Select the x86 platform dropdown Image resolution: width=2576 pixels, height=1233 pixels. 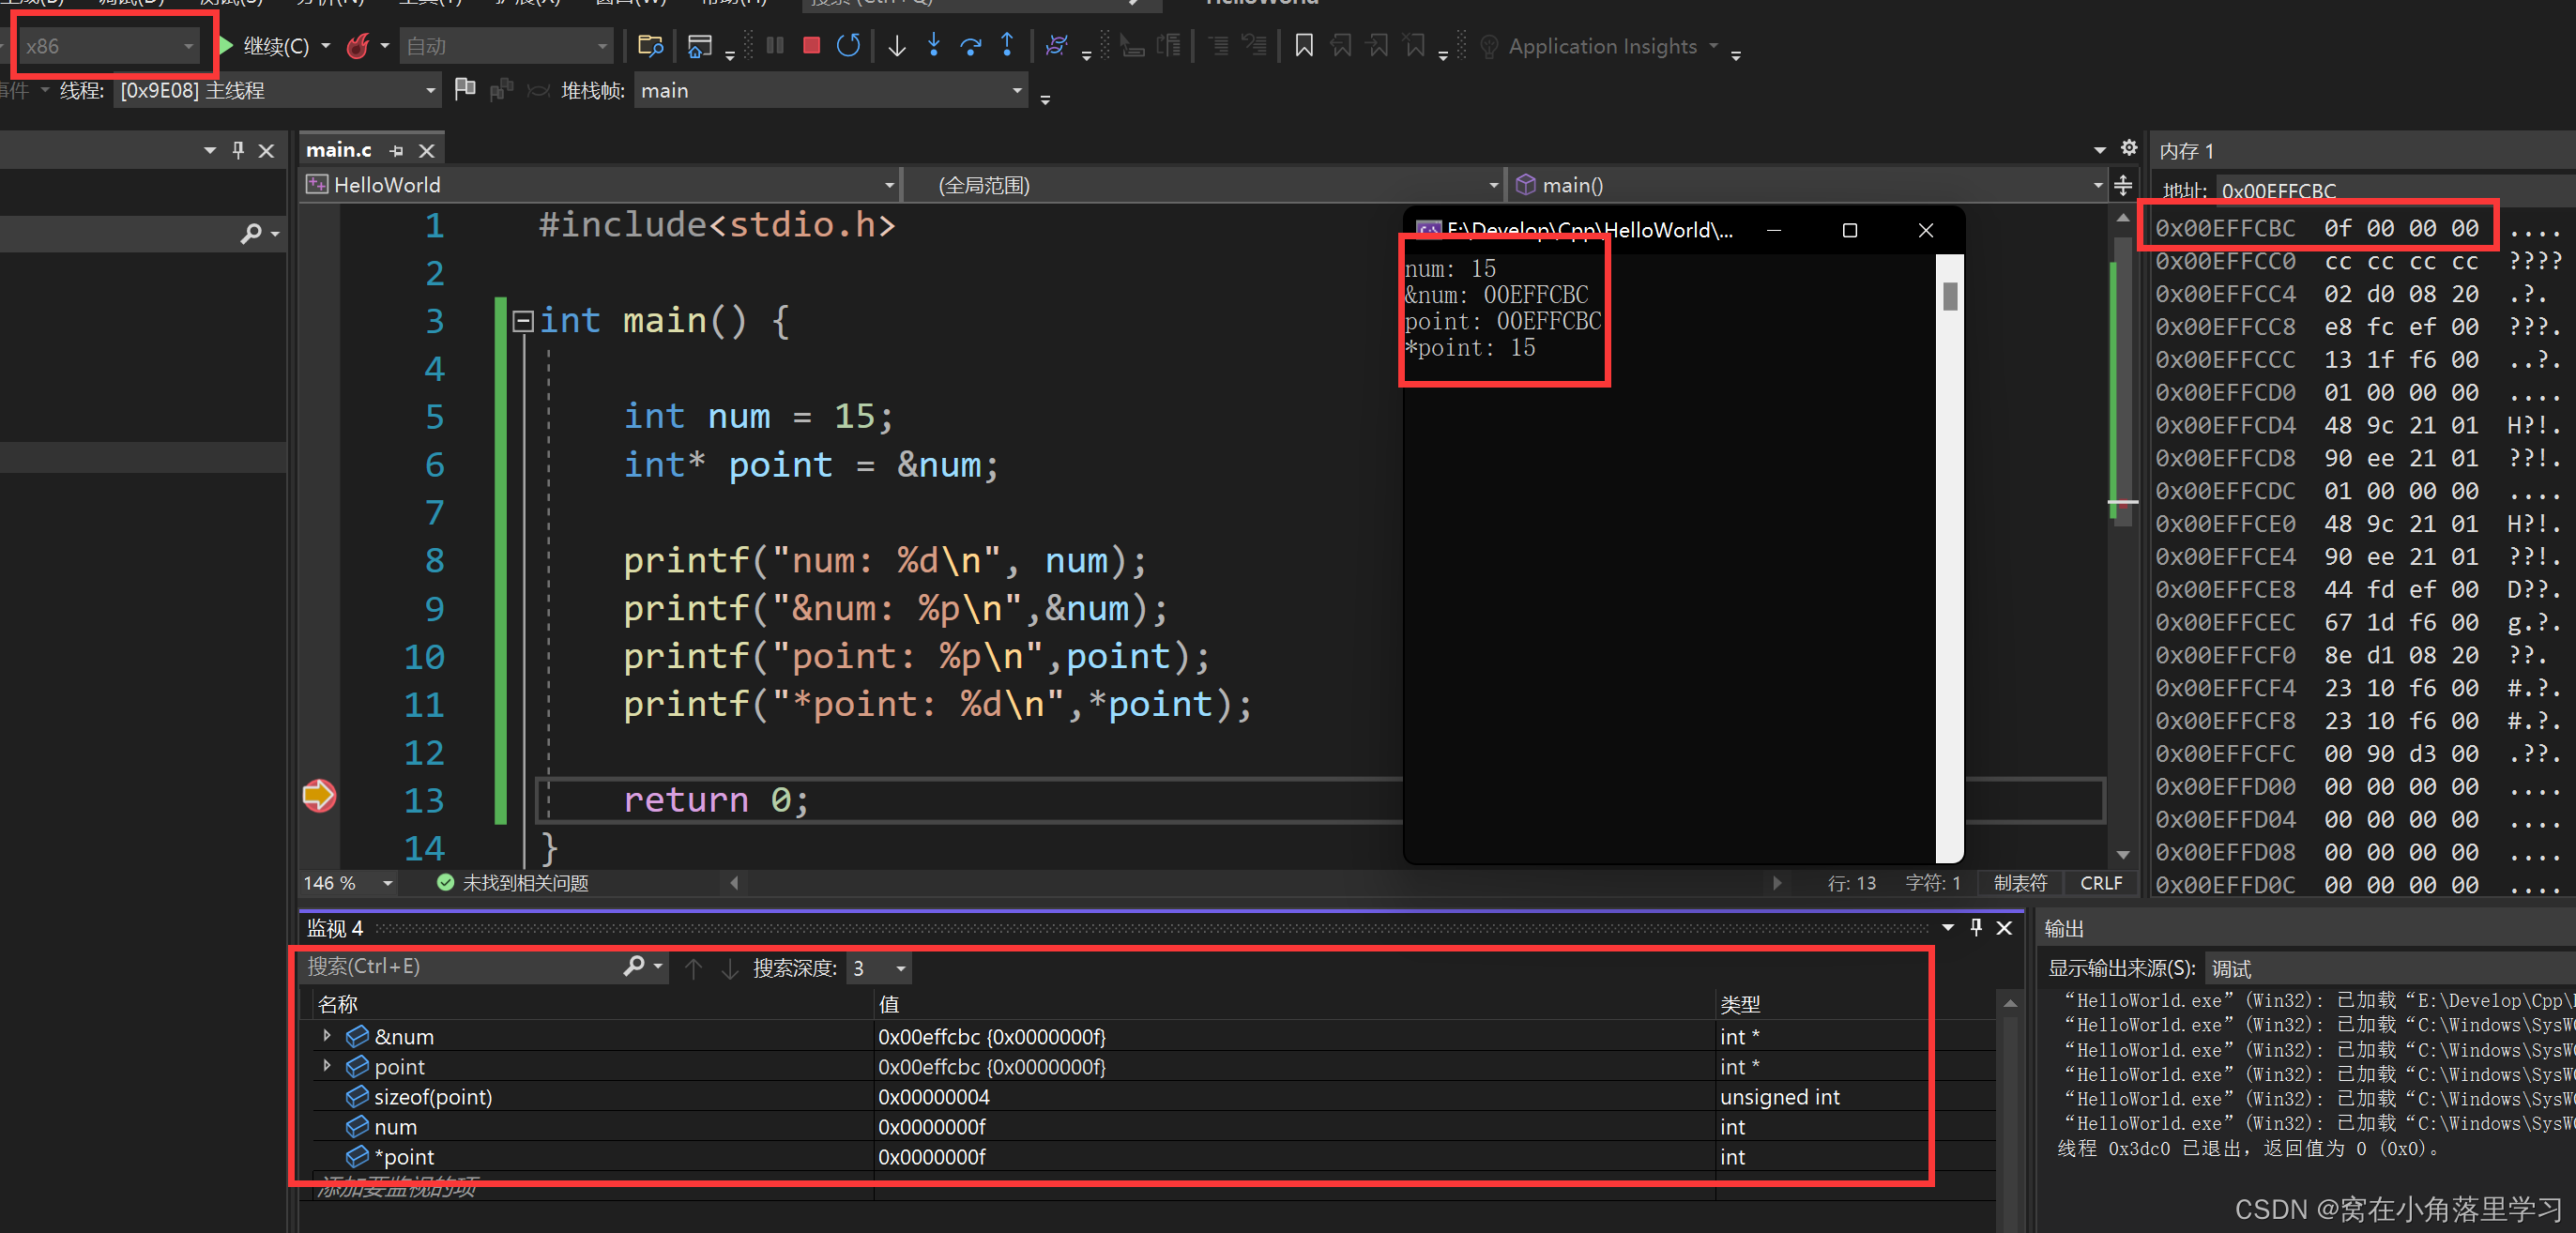(107, 44)
